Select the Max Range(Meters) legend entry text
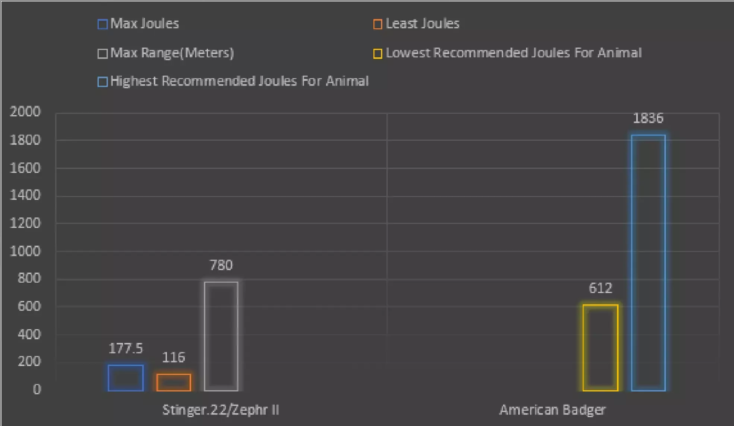The height and width of the screenshot is (426, 734). tap(172, 53)
